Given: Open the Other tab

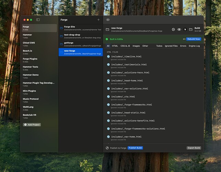Looking at the screenshot, I should click(145, 46).
